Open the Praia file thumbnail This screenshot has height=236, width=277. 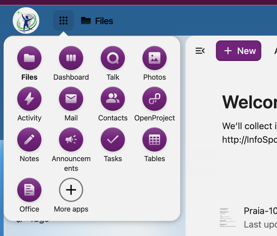tap(228, 217)
